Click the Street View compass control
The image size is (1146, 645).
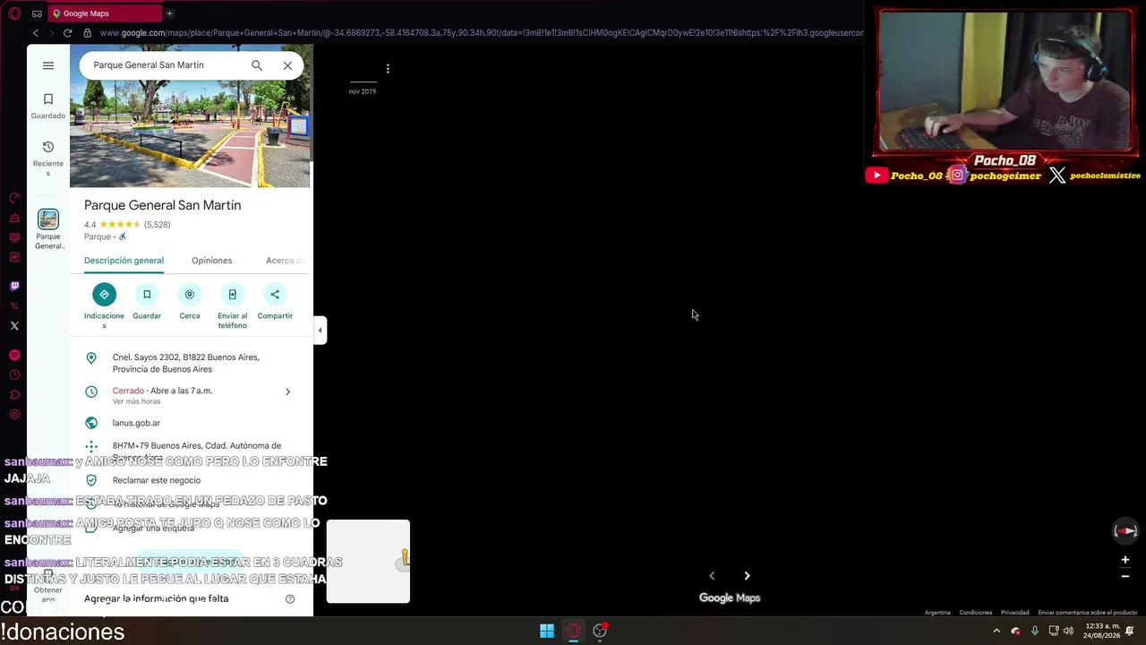(x=1125, y=530)
